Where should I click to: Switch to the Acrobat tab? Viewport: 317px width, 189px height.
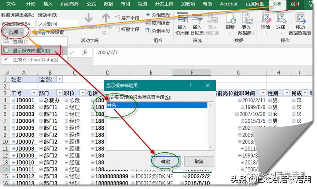229,4
